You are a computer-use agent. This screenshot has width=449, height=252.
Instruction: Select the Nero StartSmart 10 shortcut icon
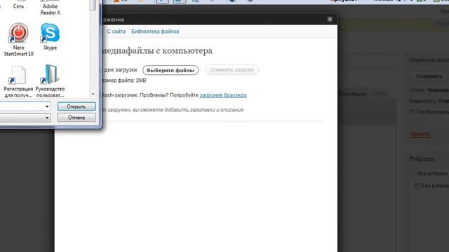(x=19, y=39)
